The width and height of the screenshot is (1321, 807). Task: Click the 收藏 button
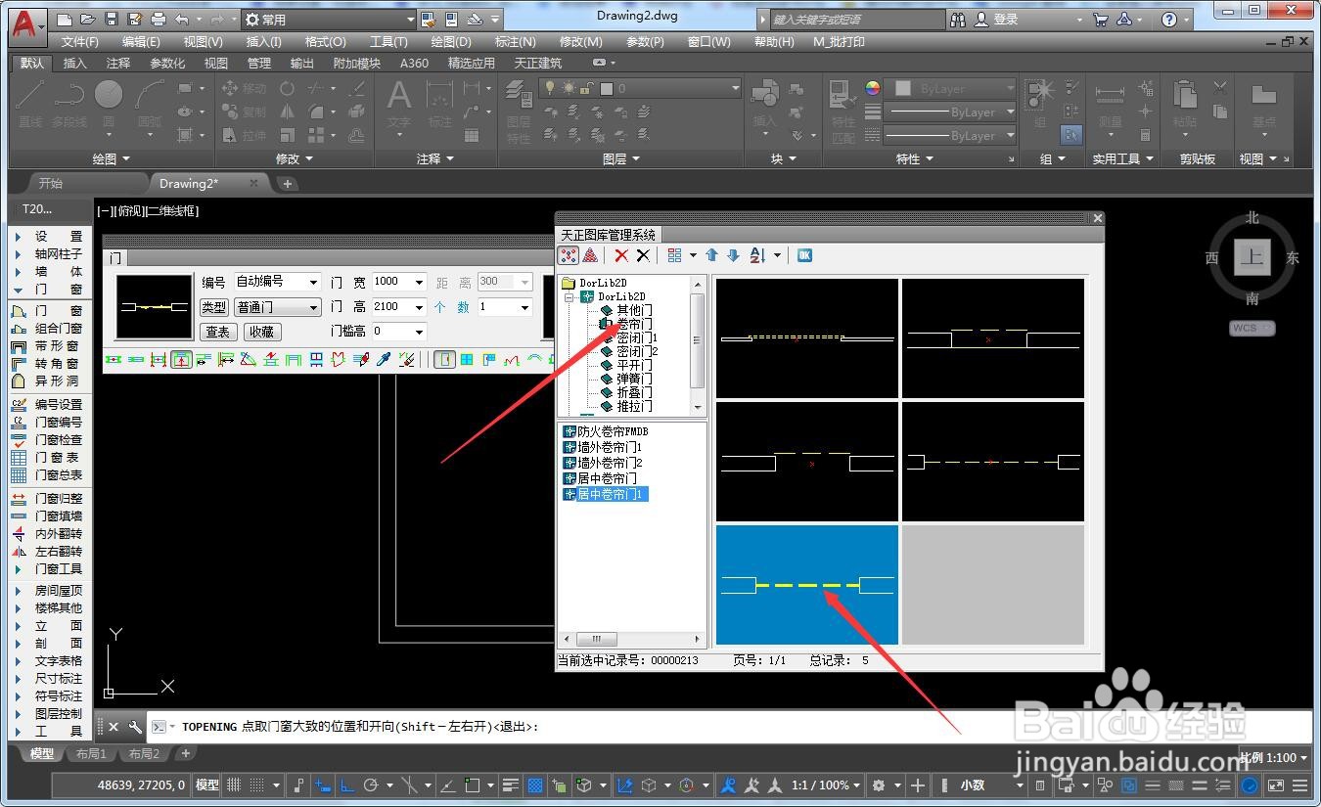[x=261, y=332]
